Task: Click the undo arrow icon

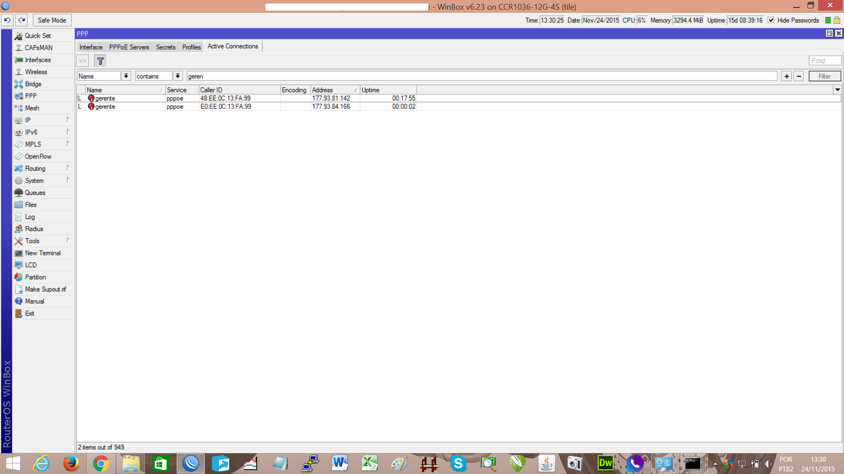Action: click(x=7, y=20)
